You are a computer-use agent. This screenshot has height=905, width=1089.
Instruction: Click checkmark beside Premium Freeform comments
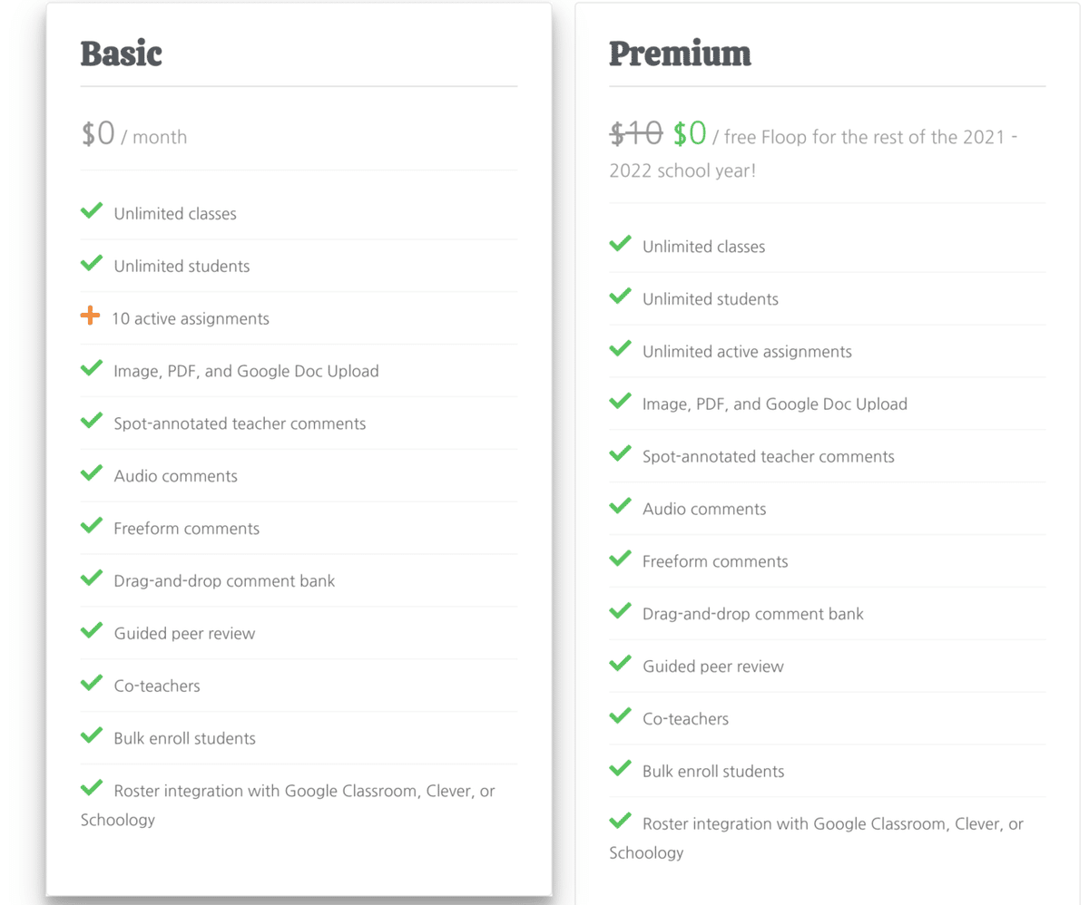[620, 559]
